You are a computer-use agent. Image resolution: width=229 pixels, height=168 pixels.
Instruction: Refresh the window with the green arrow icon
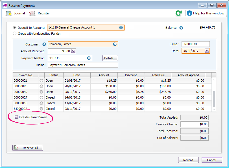[179, 13]
